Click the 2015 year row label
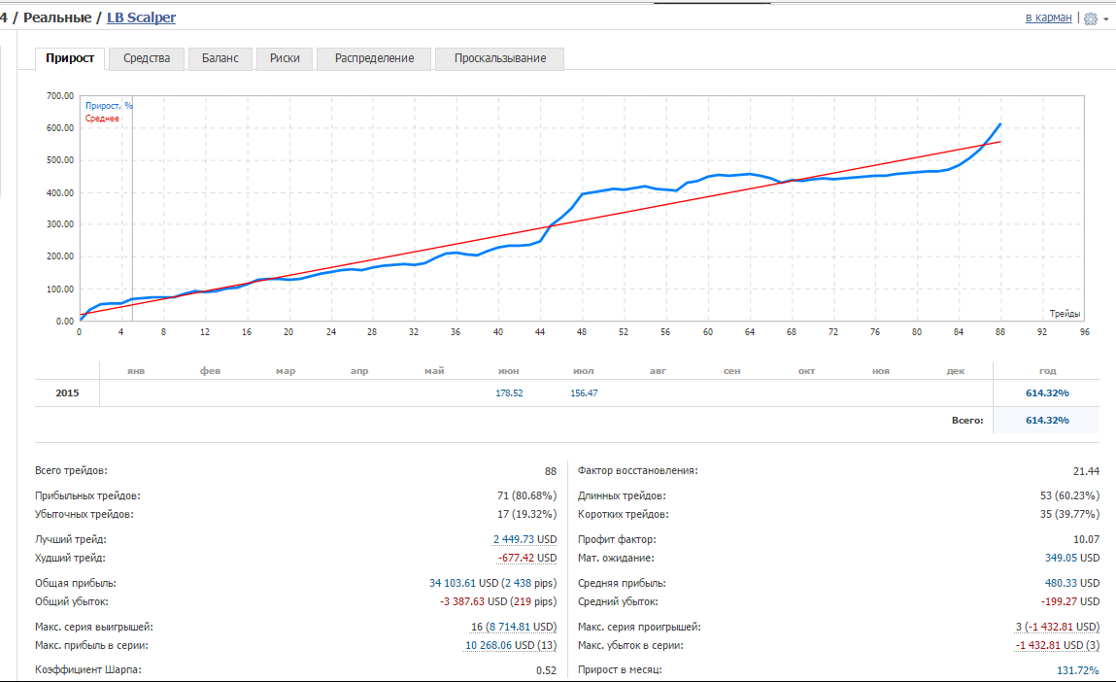1116x682 pixels. tap(68, 392)
